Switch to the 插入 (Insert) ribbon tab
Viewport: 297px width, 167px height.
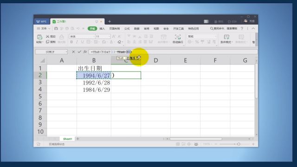[102, 29]
